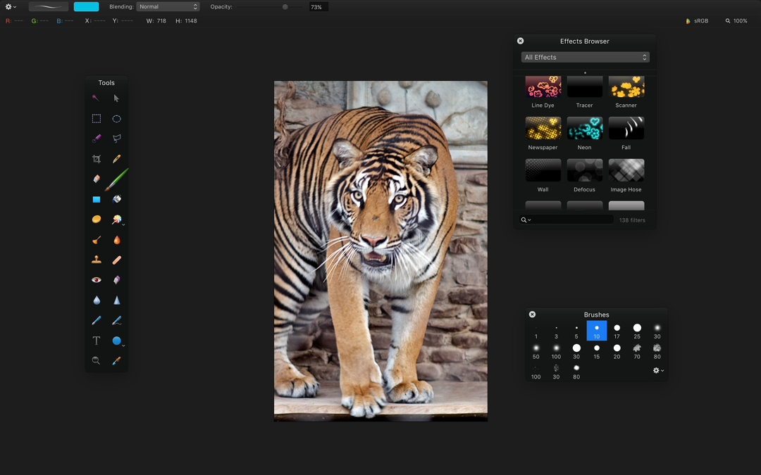This screenshot has width=761, height=475.
Task: Close the Effects Browser panel
Action: click(520, 42)
